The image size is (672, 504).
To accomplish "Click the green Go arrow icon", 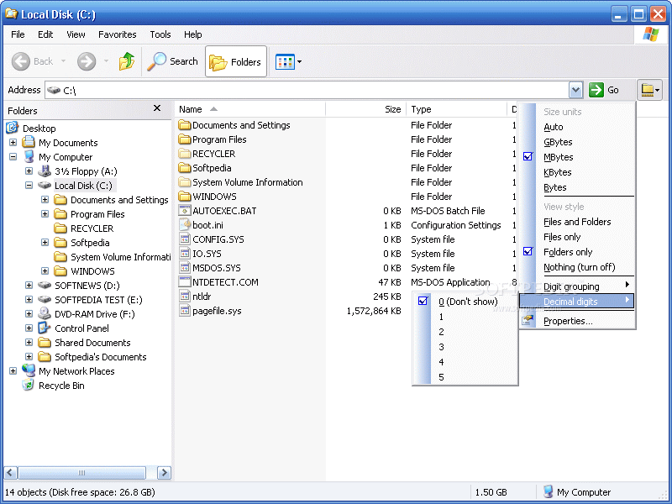I will pos(596,90).
